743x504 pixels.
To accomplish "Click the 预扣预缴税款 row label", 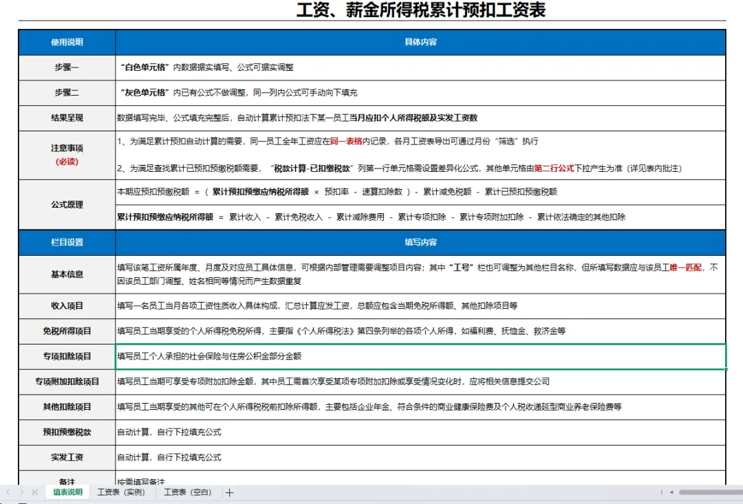I will pos(67,432).
